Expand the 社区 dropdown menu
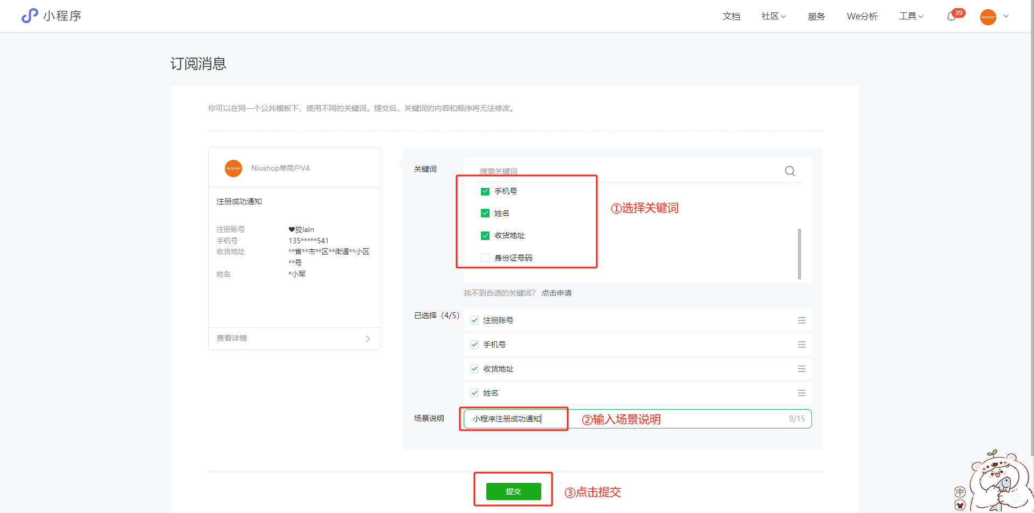Image resolution: width=1034 pixels, height=513 pixels. (x=774, y=16)
